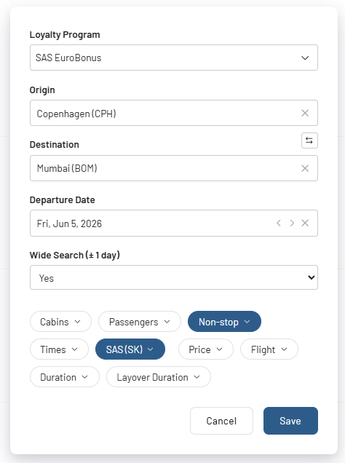345x463 pixels.
Task: Open the Flight filter chip
Action: click(x=269, y=349)
